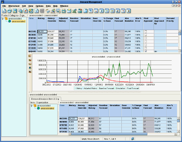The width and height of the screenshot is (182, 142).
Task: Open the Window menu
Action: point(64,6)
